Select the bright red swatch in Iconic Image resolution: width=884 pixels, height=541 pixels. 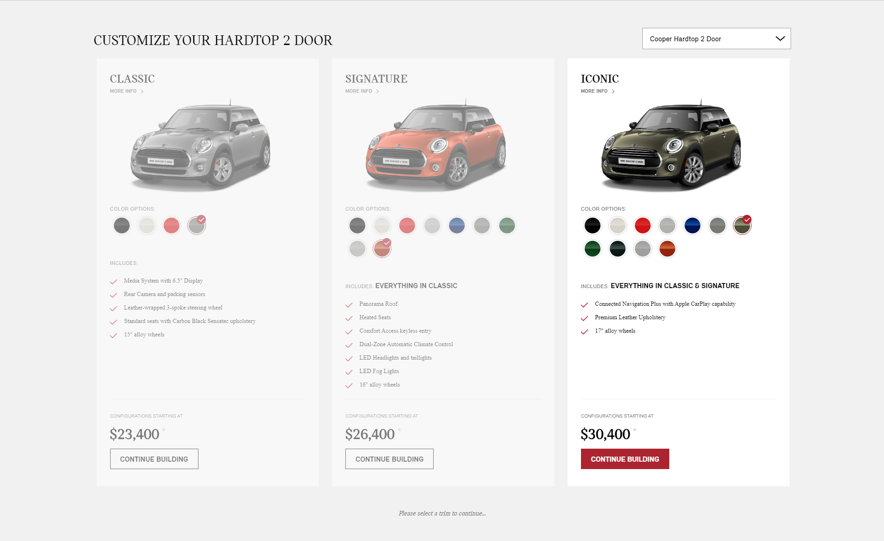(643, 225)
